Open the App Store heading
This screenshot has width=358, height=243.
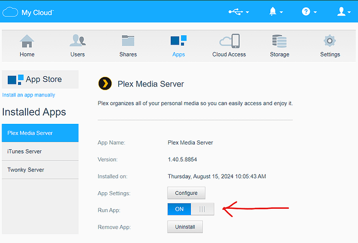coord(44,79)
